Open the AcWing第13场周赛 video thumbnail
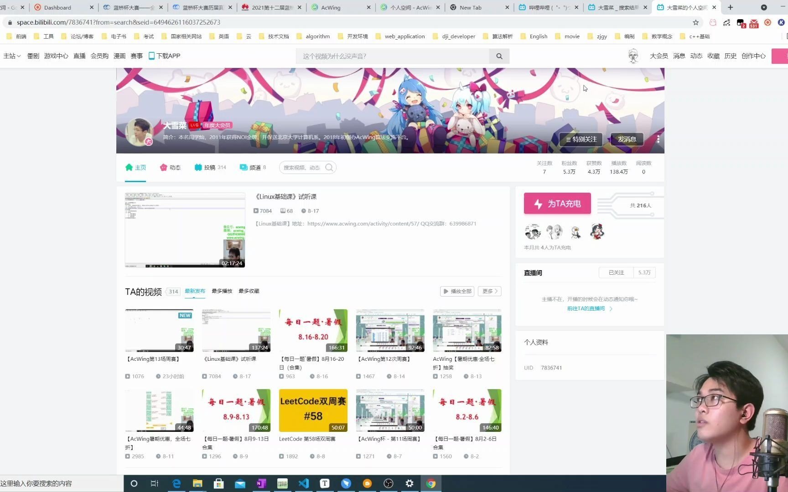This screenshot has width=788, height=492. click(159, 331)
